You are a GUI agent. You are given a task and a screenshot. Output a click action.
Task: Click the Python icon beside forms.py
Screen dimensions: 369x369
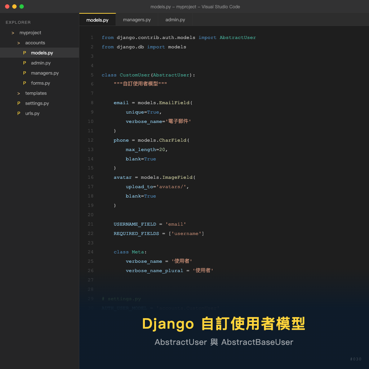(x=25, y=83)
